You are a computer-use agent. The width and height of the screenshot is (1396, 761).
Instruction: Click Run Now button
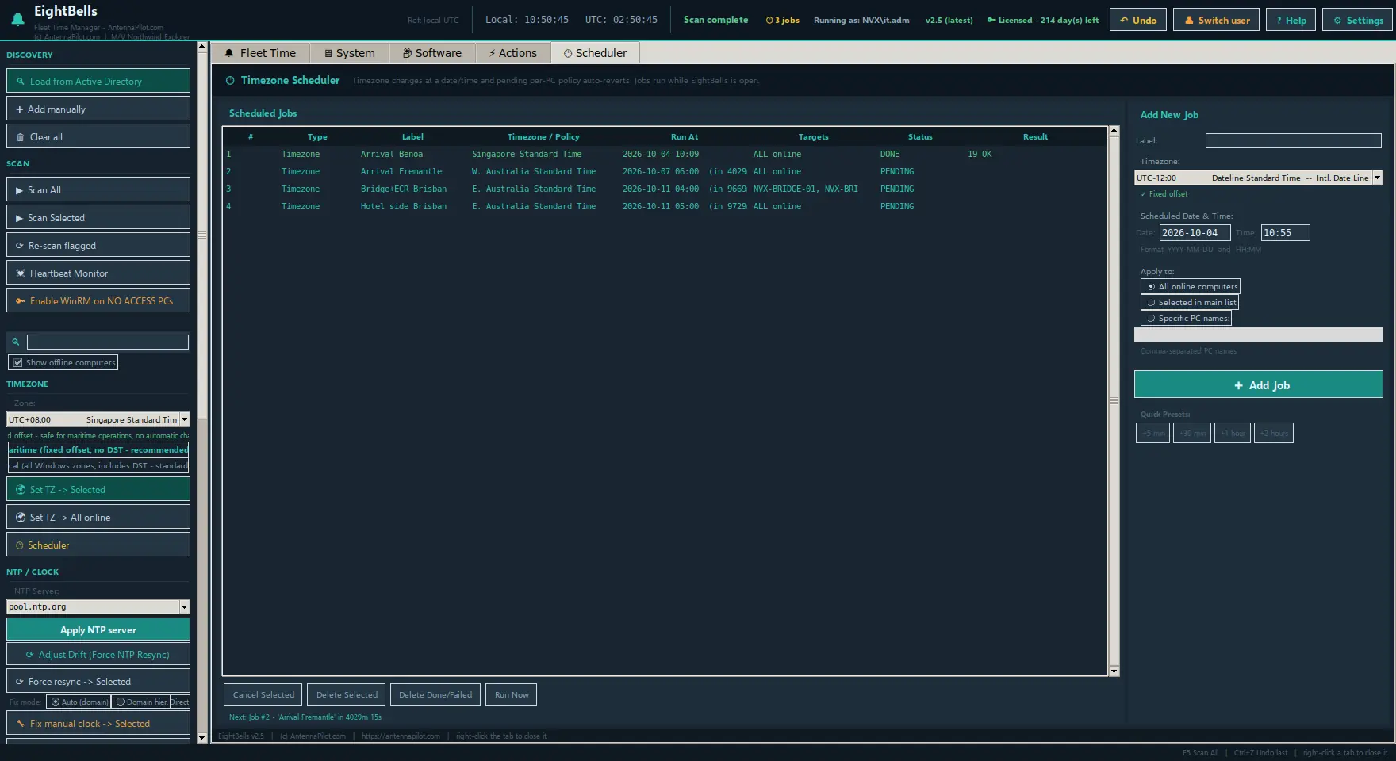[x=511, y=694]
